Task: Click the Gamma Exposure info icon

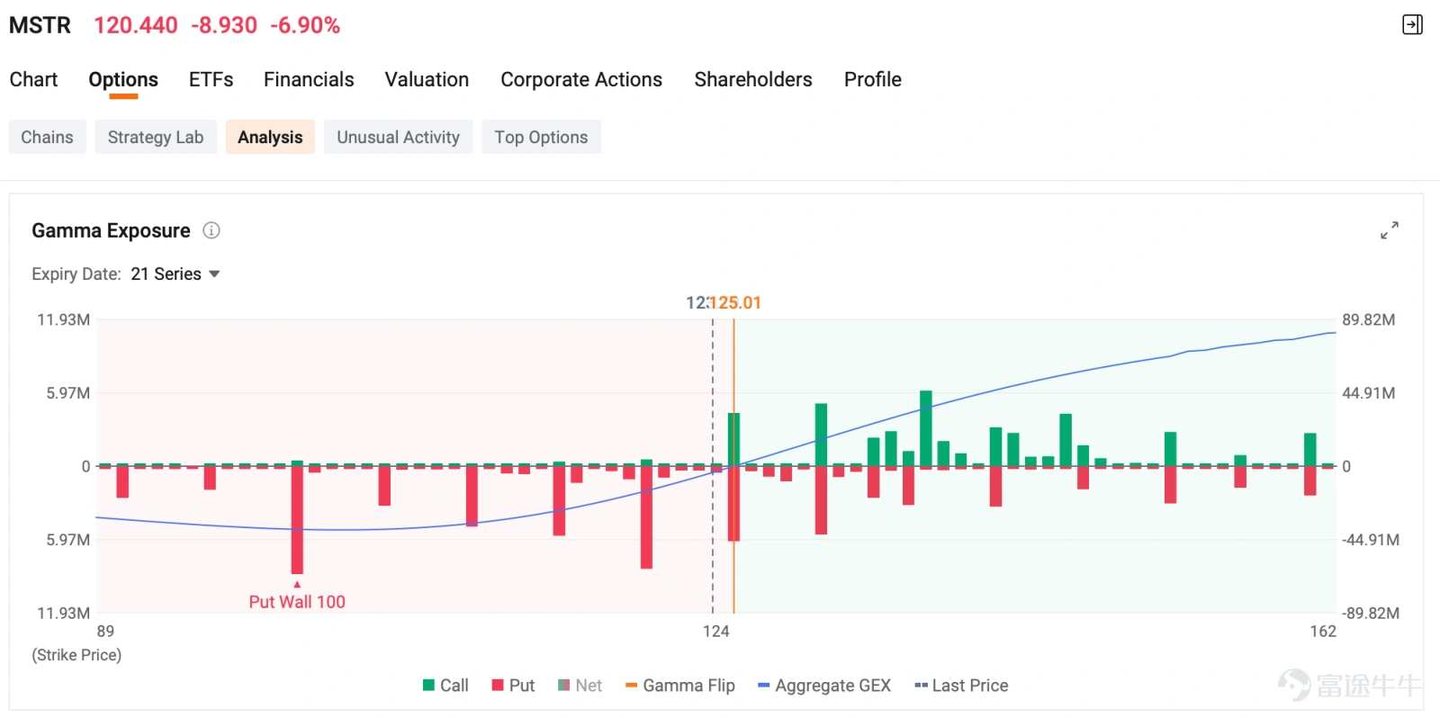Action: pos(211,230)
